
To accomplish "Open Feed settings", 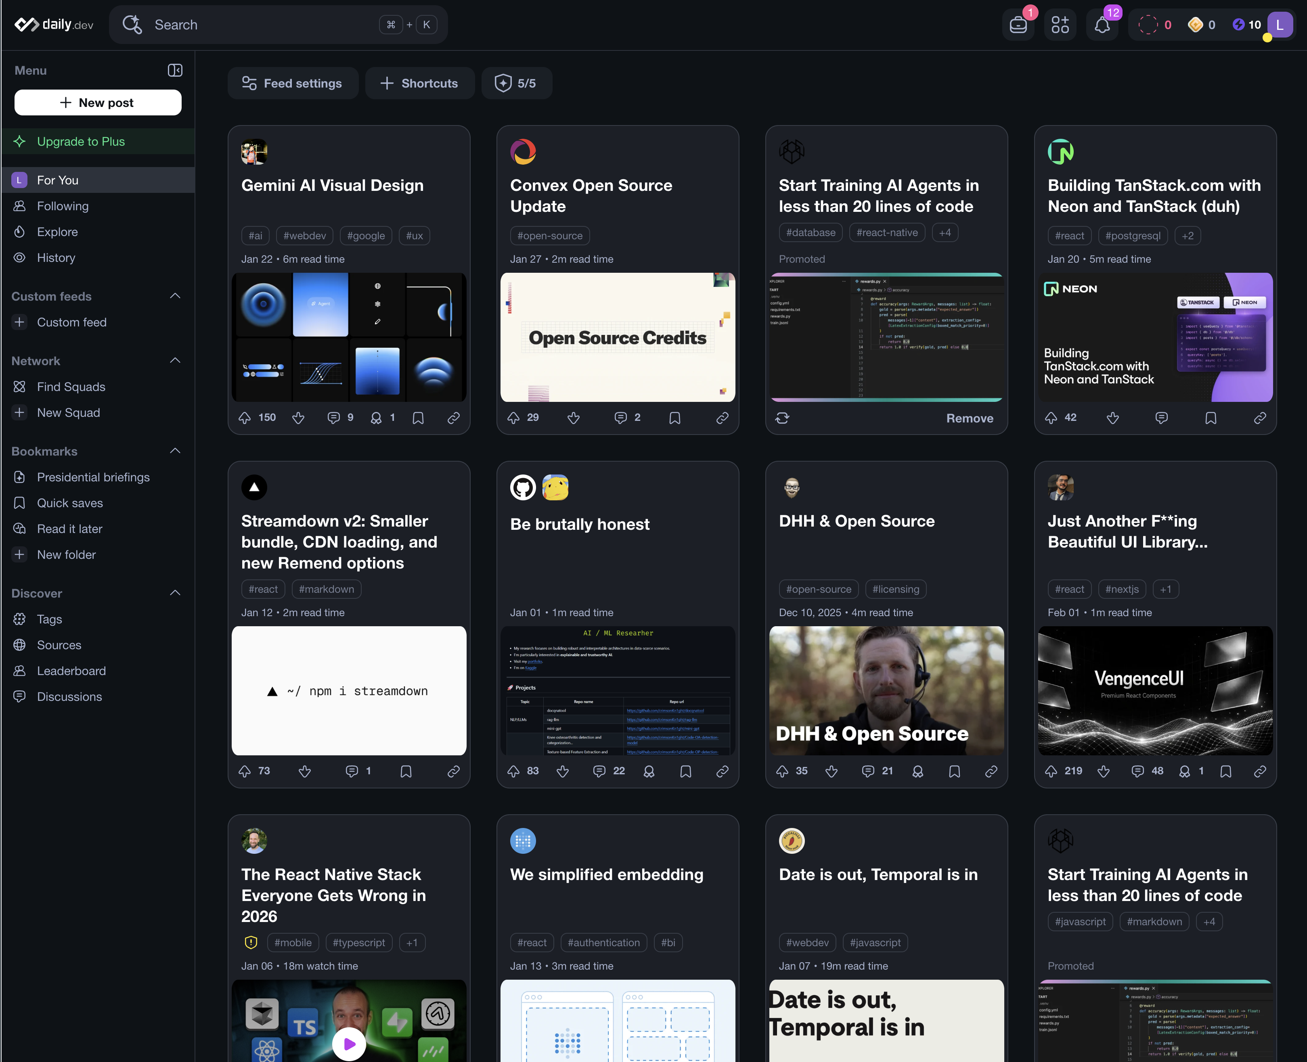I will (x=293, y=83).
